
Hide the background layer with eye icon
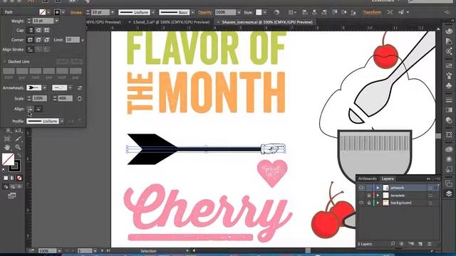click(x=361, y=203)
